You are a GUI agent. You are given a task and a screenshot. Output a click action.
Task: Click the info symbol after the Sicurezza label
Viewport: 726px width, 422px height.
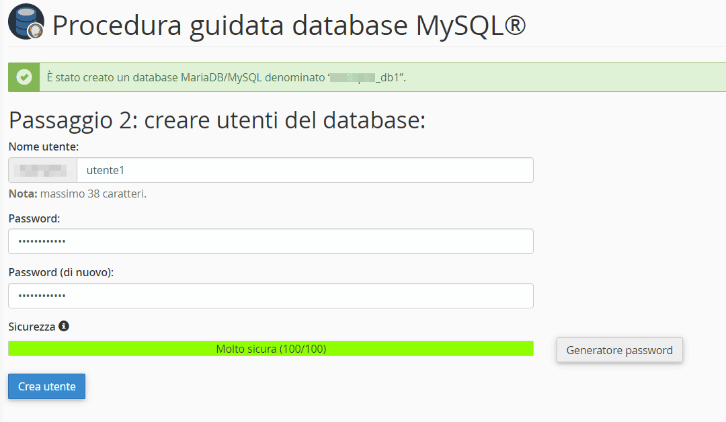(65, 326)
